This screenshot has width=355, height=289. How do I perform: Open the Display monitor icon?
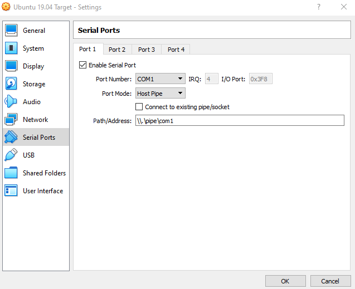tap(11, 66)
